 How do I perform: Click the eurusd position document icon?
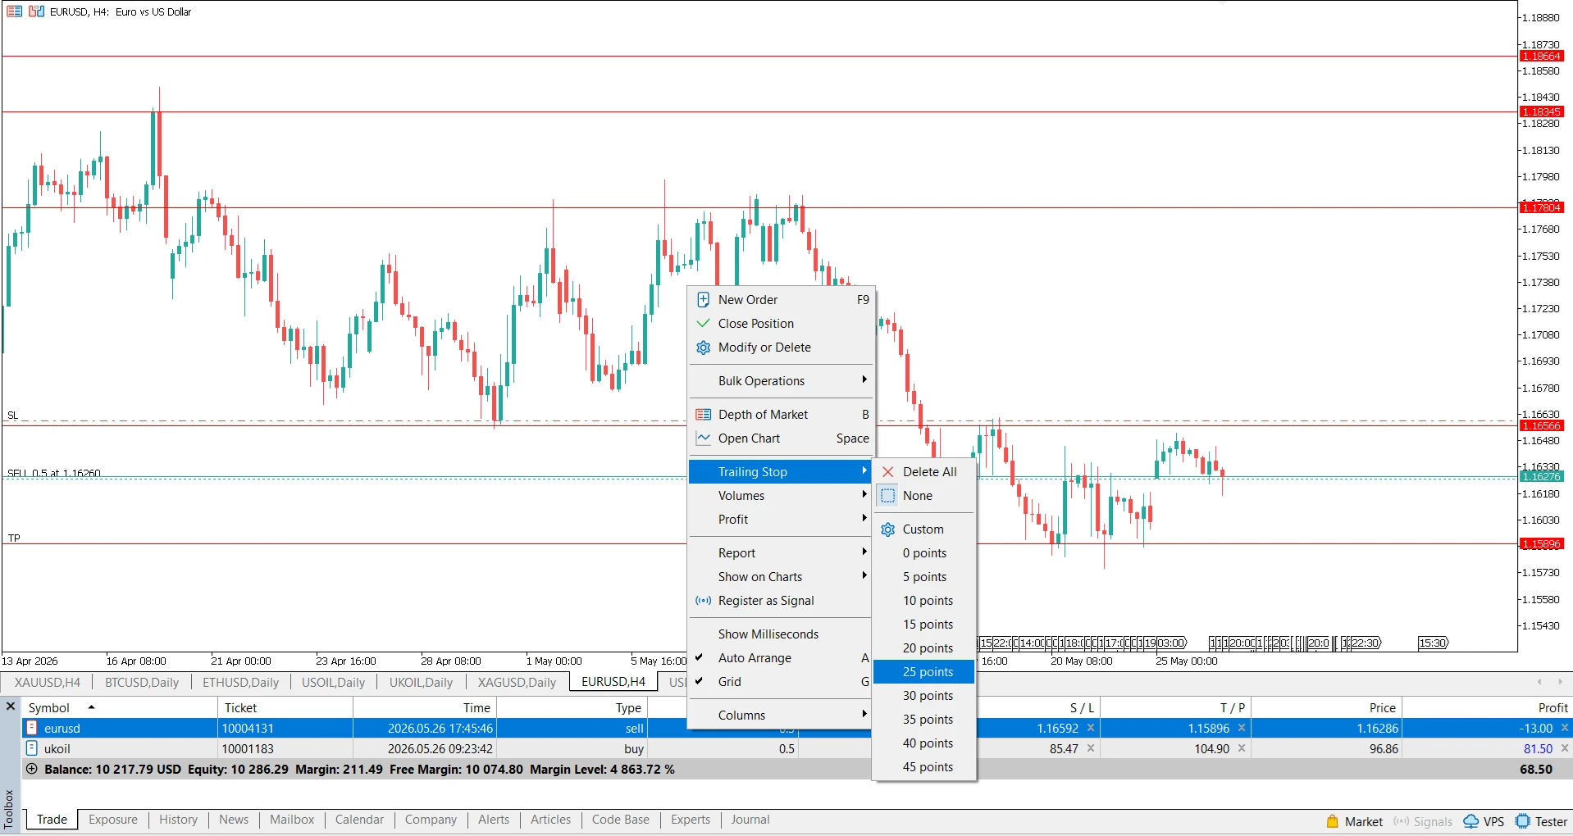(32, 728)
